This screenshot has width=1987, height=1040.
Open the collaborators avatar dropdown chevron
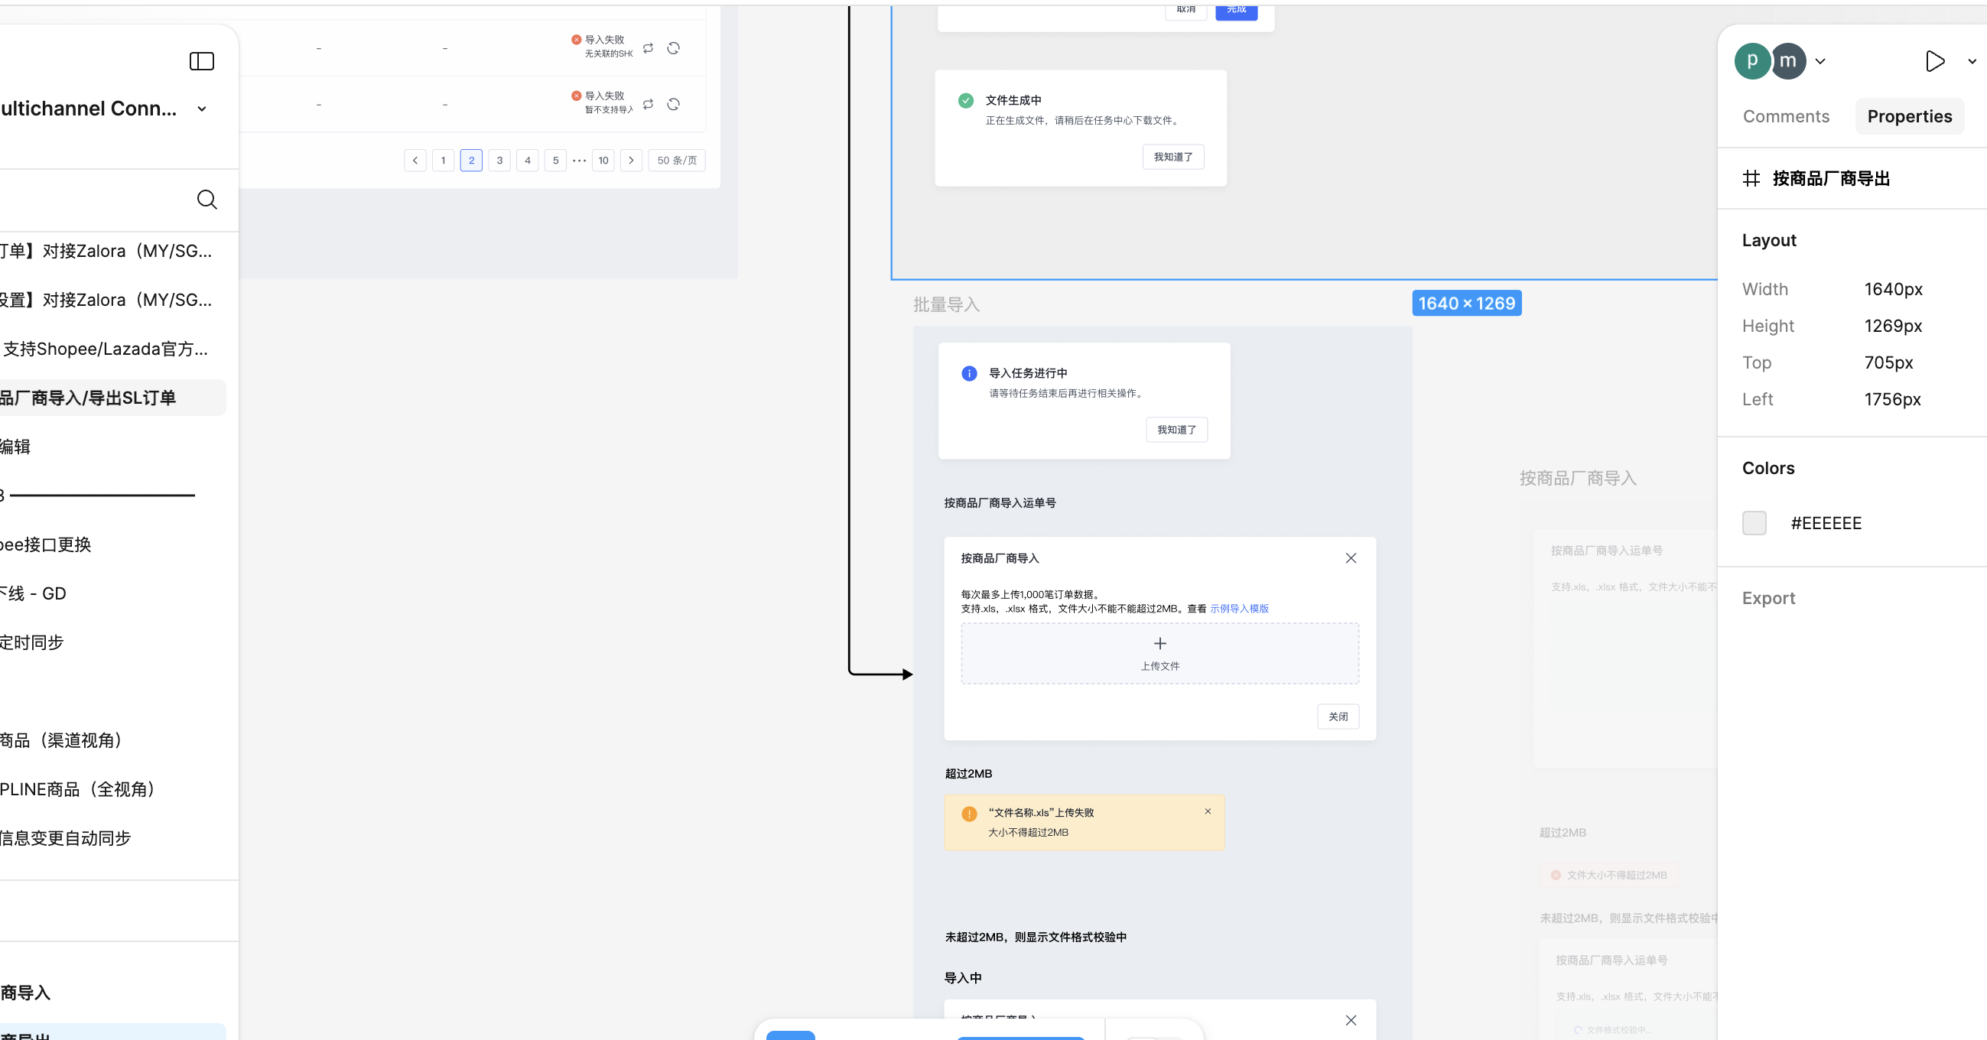click(x=1820, y=61)
